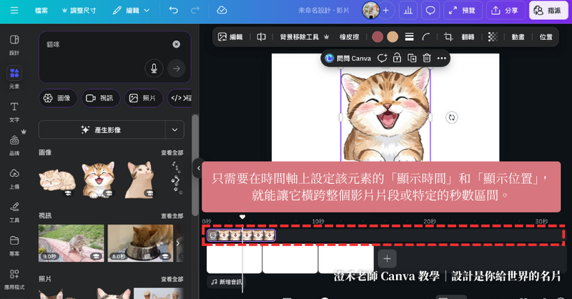This screenshot has height=299, width=572.
Task: Click 翻轉 flip option
Action: (x=468, y=37)
